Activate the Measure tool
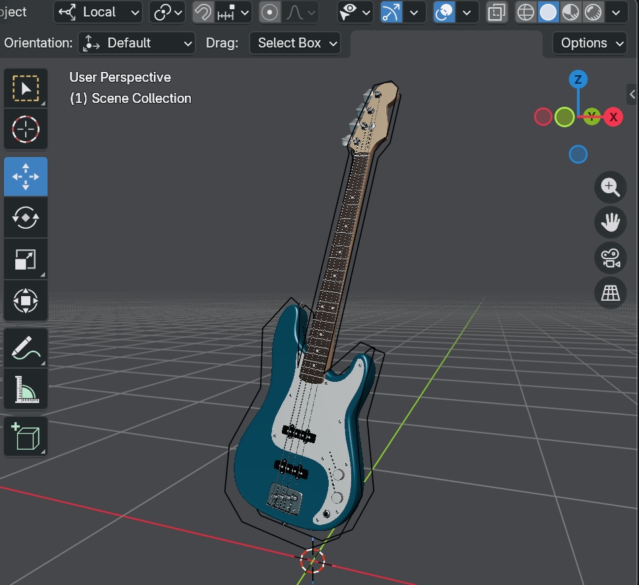This screenshot has height=585, width=639. click(x=25, y=389)
